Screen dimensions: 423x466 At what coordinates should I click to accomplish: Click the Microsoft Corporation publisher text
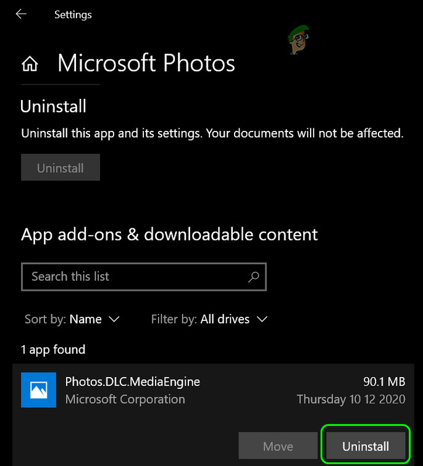point(125,399)
